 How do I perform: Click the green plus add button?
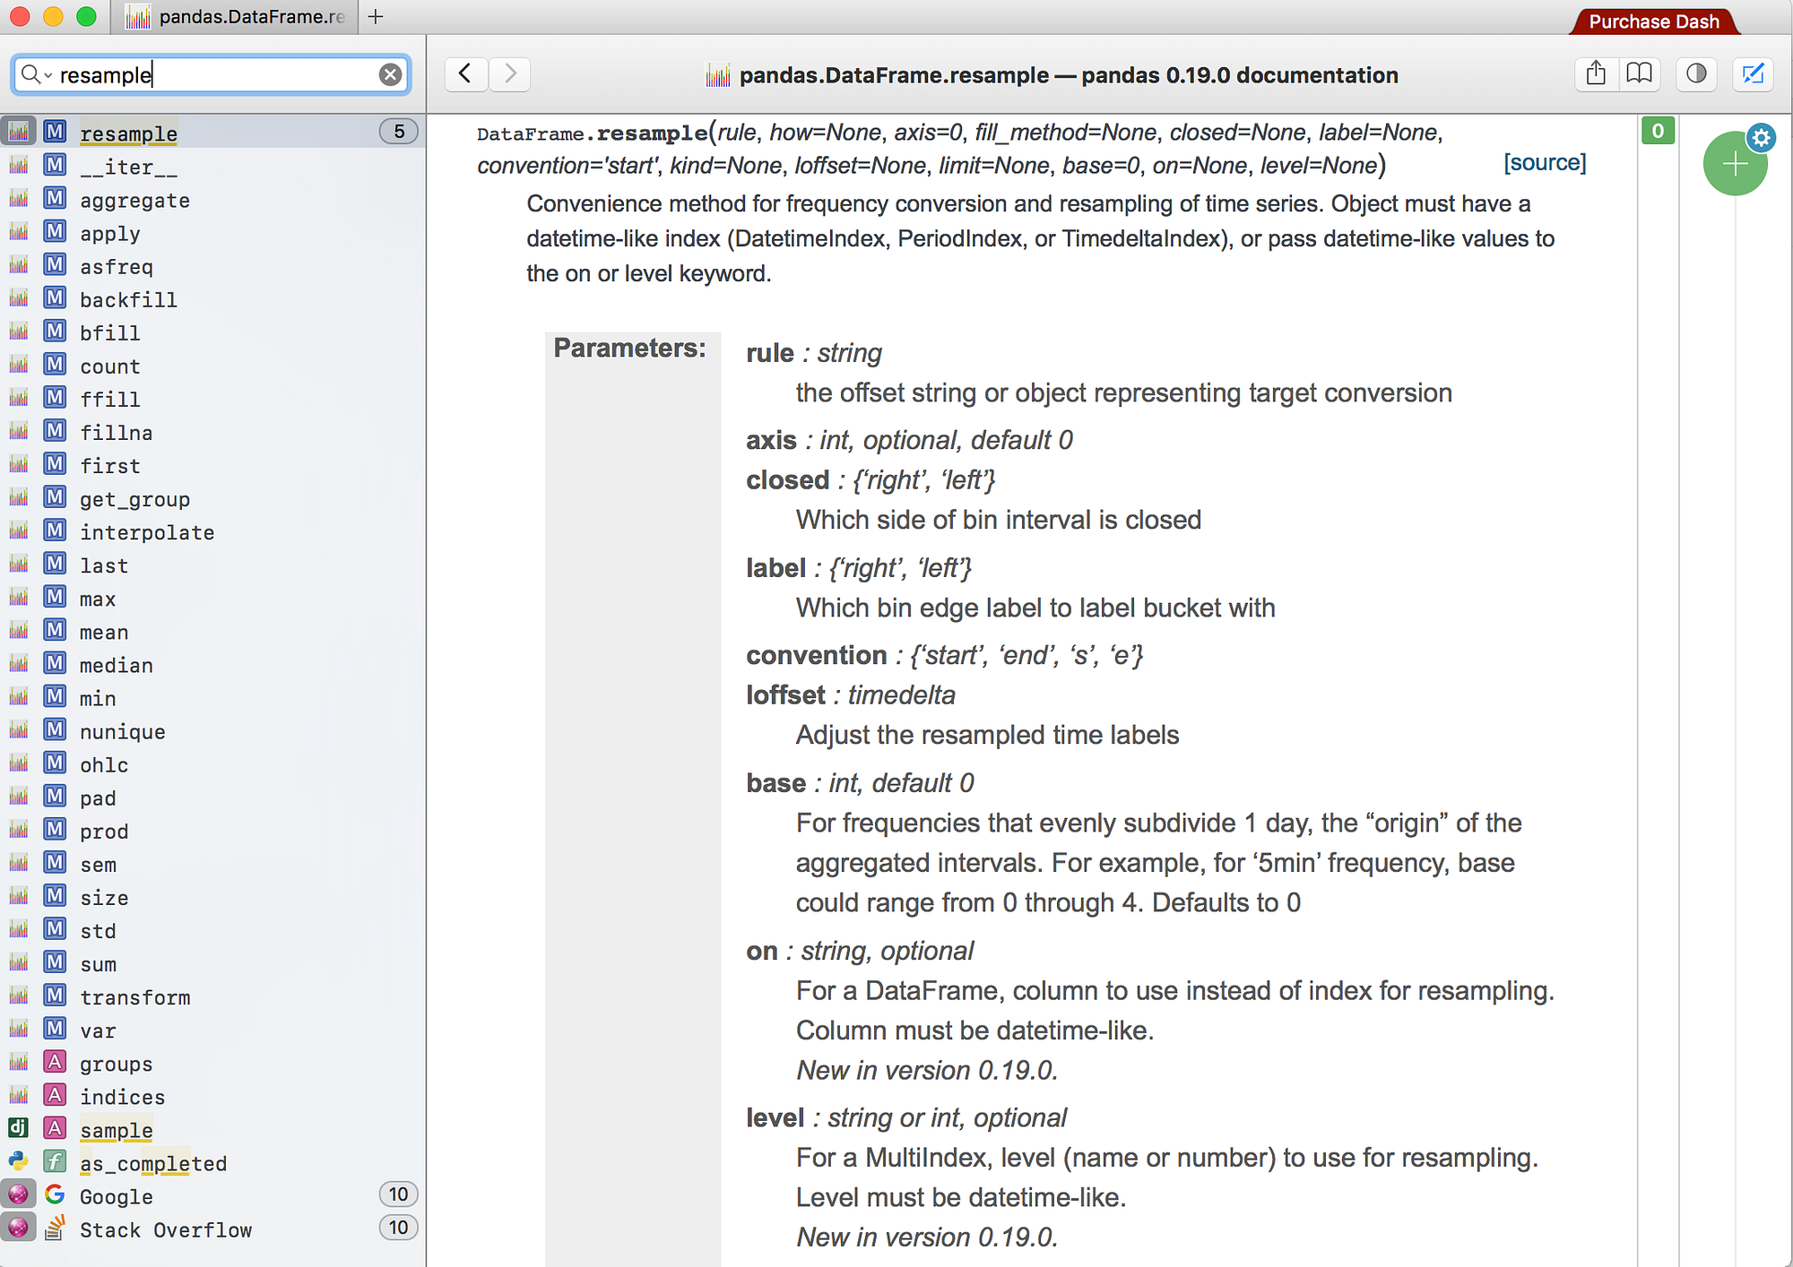coord(1734,164)
